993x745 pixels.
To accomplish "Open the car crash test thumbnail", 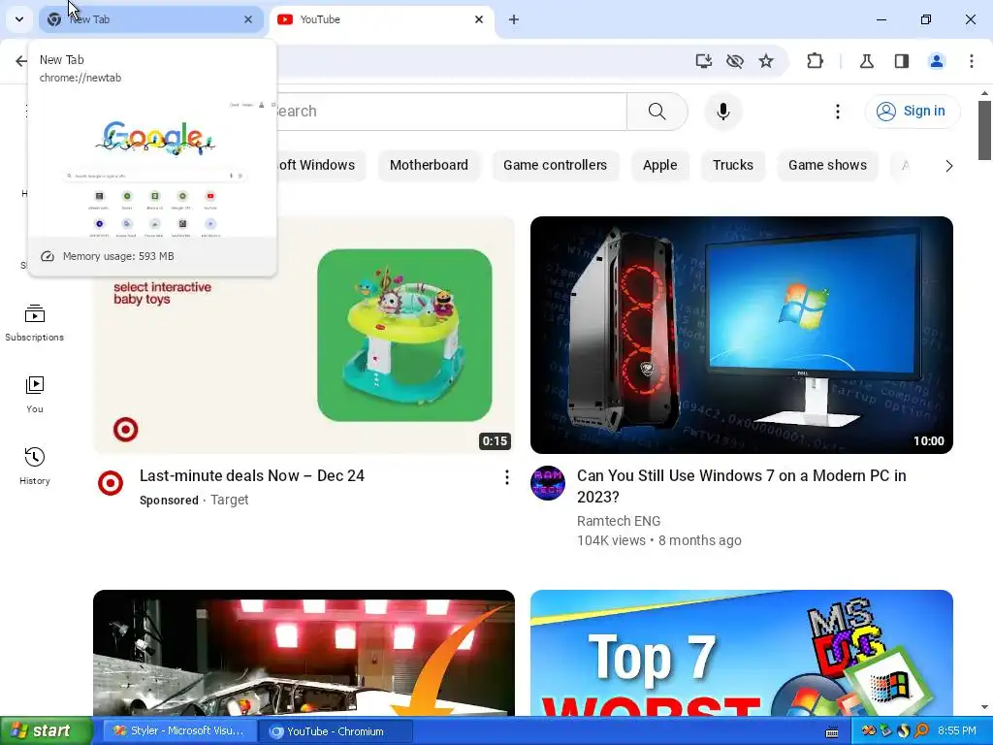I will click(x=304, y=653).
